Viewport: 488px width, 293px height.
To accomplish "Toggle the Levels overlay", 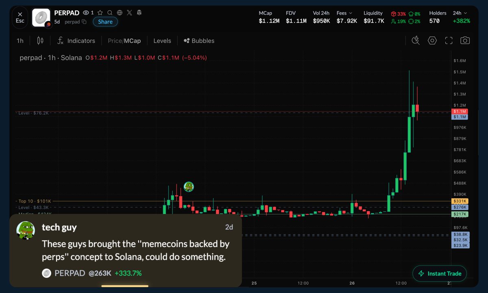I will [162, 41].
